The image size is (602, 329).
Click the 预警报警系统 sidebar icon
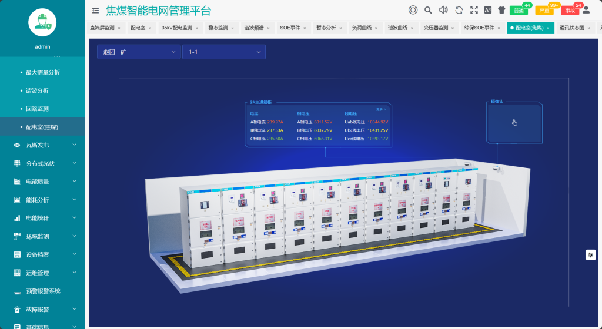[17, 292]
